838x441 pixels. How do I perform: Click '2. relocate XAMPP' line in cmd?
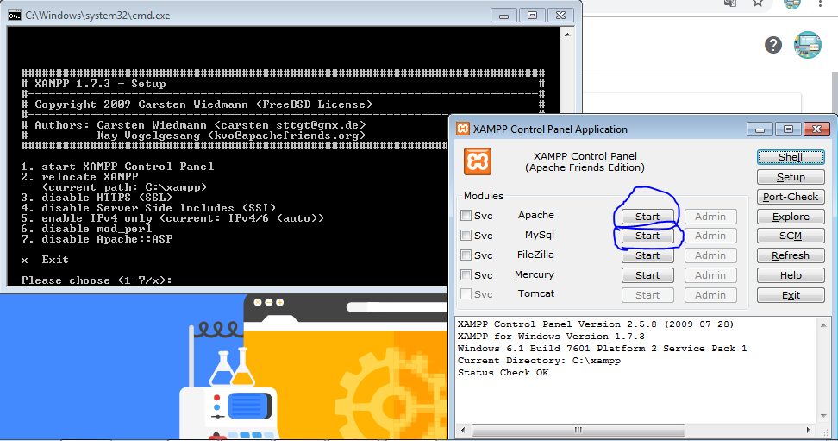tap(79, 176)
